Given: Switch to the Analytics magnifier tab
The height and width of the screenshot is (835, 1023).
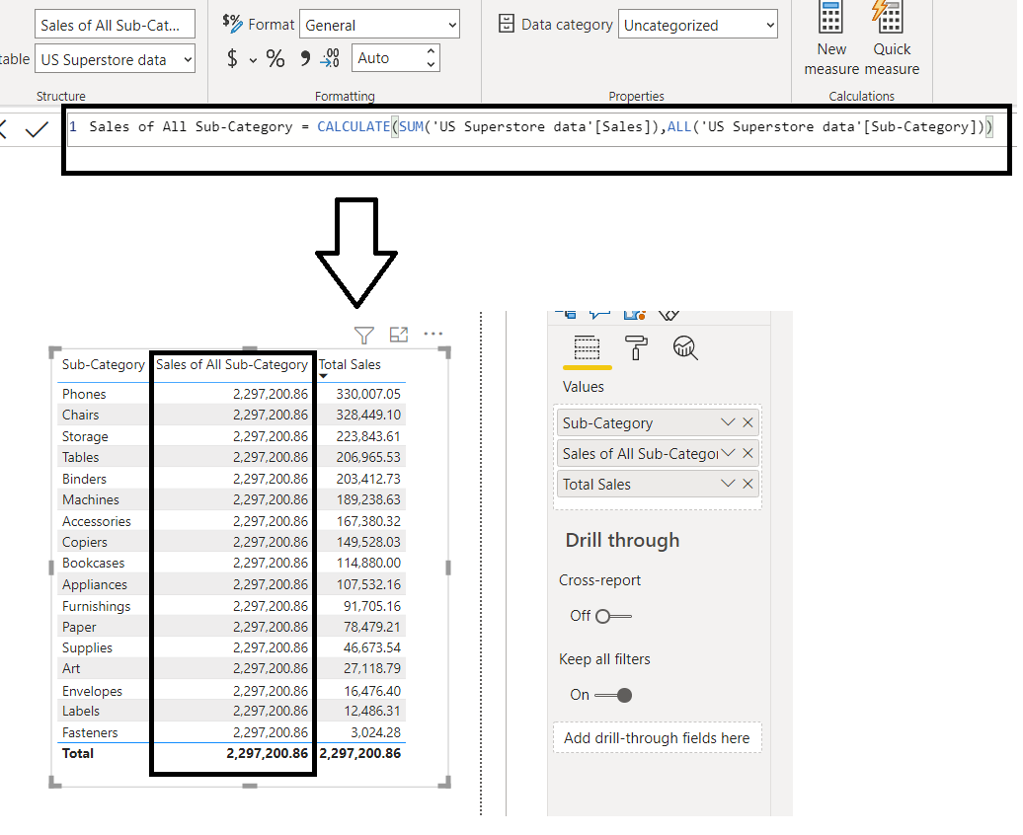Looking at the screenshot, I should click(685, 347).
